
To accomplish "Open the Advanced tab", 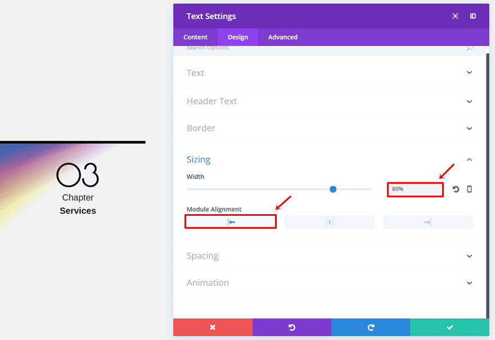I will (x=283, y=37).
